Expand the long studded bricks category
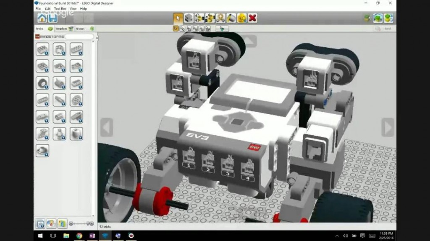 coord(76,49)
